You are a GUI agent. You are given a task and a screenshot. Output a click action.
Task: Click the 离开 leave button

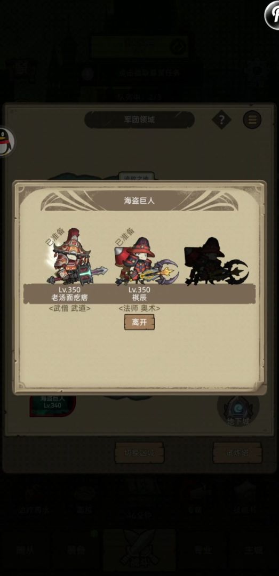139,322
